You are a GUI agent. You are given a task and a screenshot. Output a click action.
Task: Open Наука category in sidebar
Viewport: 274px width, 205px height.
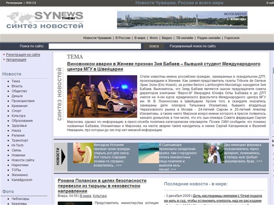(x=16, y=130)
